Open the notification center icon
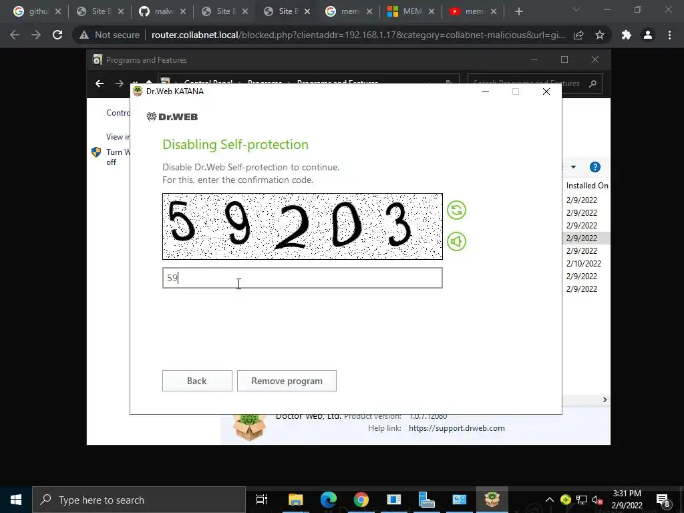Viewport: 684px width, 513px height. (x=663, y=500)
